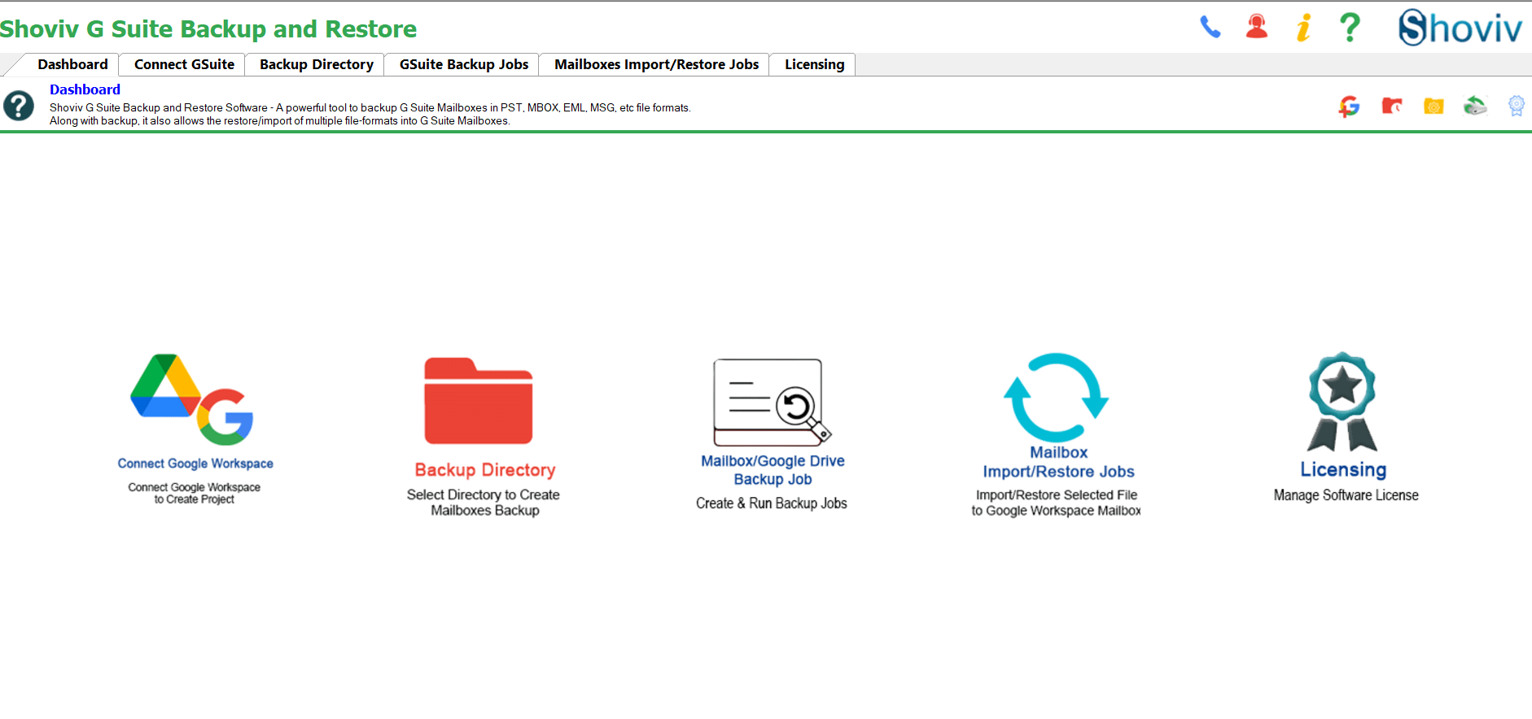Open the Licensing tab
Screen dimensions: 1532x719
coord(814,64)
